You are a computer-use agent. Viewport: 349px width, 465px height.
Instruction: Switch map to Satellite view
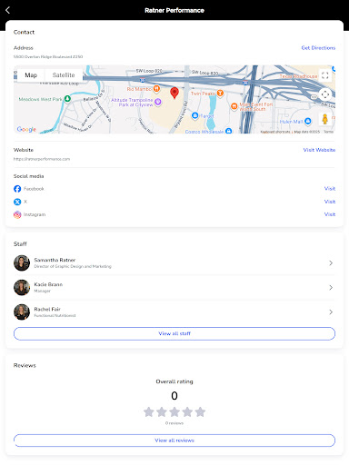click(x=64, y=75)
